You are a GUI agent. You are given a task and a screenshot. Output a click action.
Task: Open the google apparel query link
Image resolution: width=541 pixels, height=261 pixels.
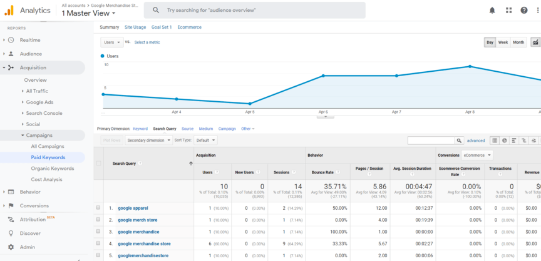133,208
